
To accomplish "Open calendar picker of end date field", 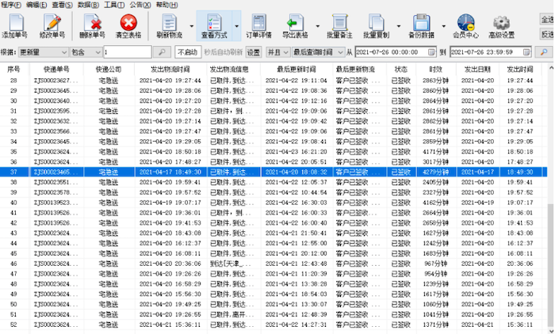I will (526, 52).
